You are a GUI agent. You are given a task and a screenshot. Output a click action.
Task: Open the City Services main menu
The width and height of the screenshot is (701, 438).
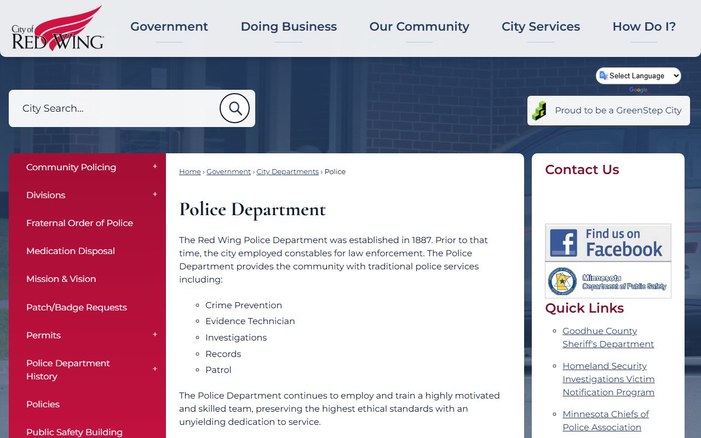click(541, 27)
